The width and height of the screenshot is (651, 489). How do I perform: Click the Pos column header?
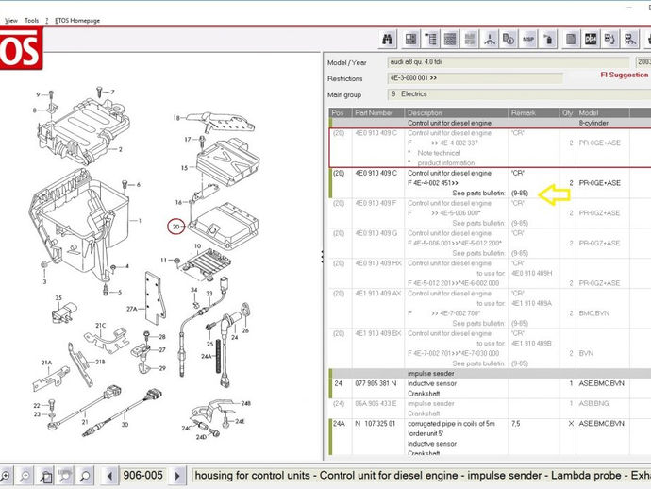click(x=341, y=112)
